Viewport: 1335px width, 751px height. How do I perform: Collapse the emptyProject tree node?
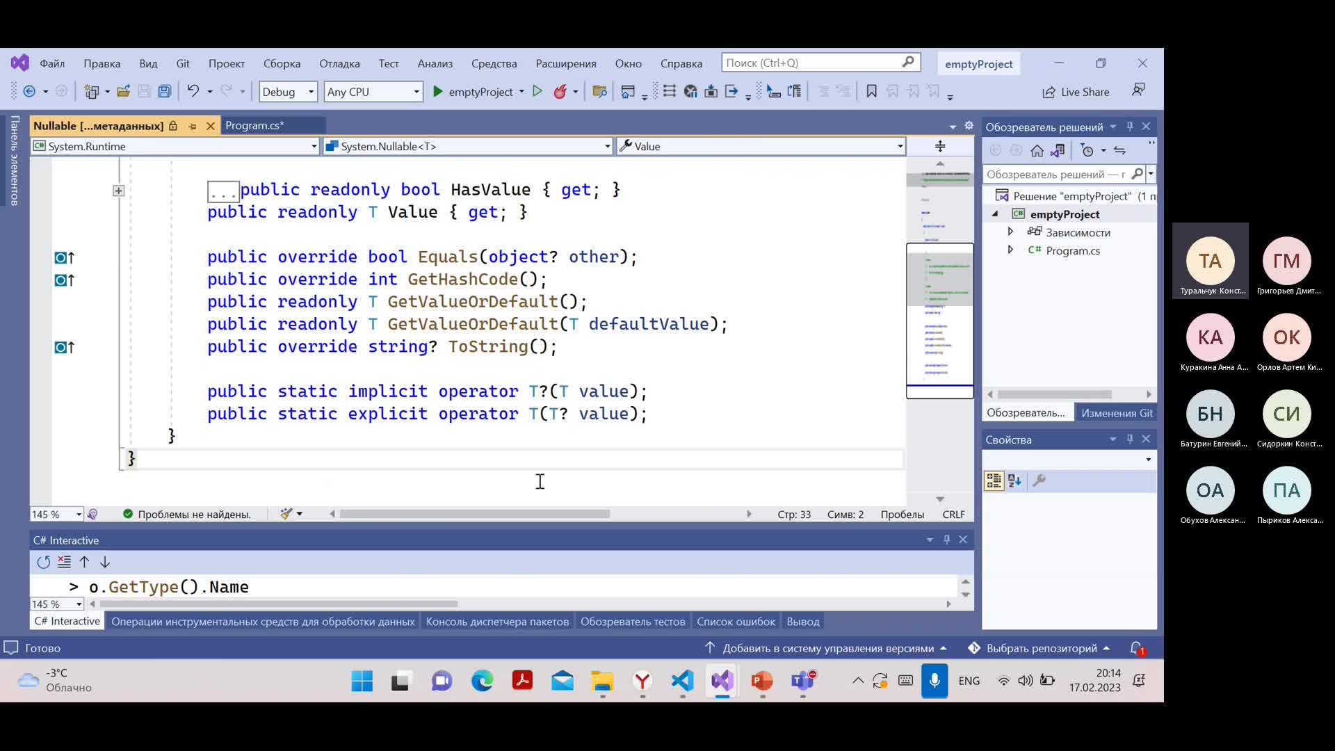995,214
